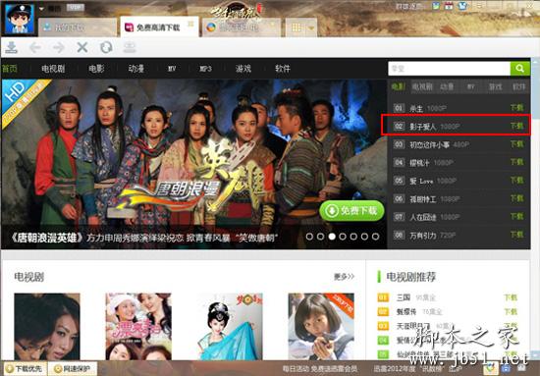Open the first TV drama poster thumbnail
540x376 pixels.
pos(47,326)
